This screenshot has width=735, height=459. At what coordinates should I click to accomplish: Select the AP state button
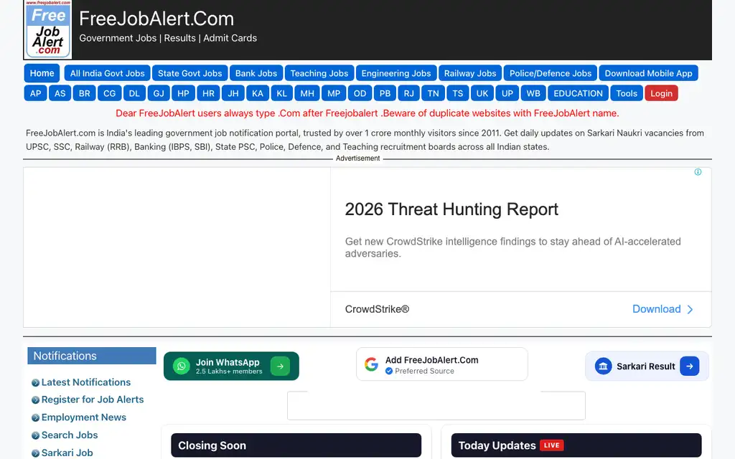tap(36, 93)
